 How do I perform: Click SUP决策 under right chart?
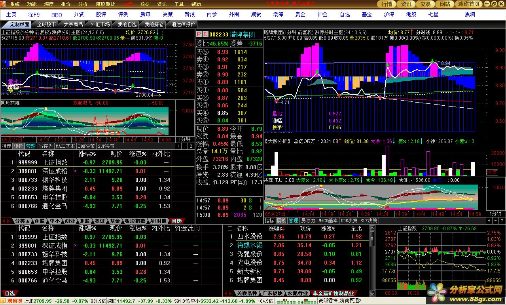(x=369, y=221)
